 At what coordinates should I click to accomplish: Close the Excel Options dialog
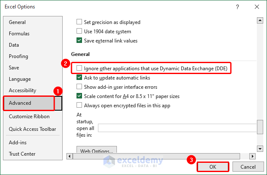pyautogui.click(x=257, y=7)
